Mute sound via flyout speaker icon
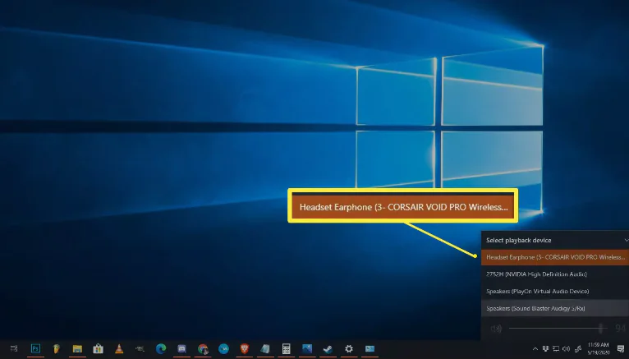Screen dimensions: 629x359 tap(495, 329)
